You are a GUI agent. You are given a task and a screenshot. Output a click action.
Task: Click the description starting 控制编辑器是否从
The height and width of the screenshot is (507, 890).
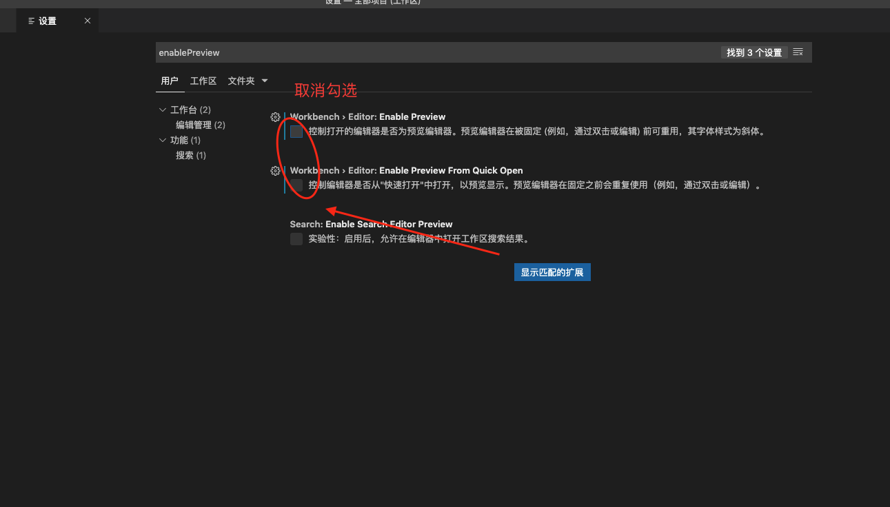535,185
